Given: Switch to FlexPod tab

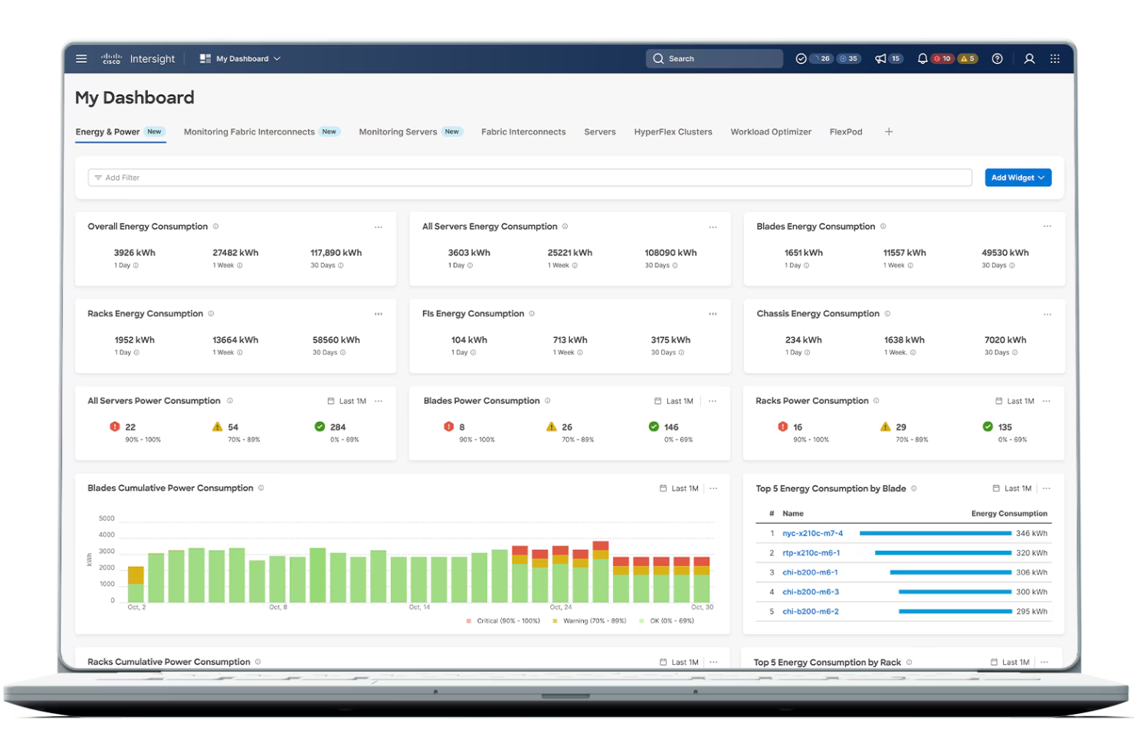Looking at the screenshot, I should pyautogui.click(x=846, y=132).
